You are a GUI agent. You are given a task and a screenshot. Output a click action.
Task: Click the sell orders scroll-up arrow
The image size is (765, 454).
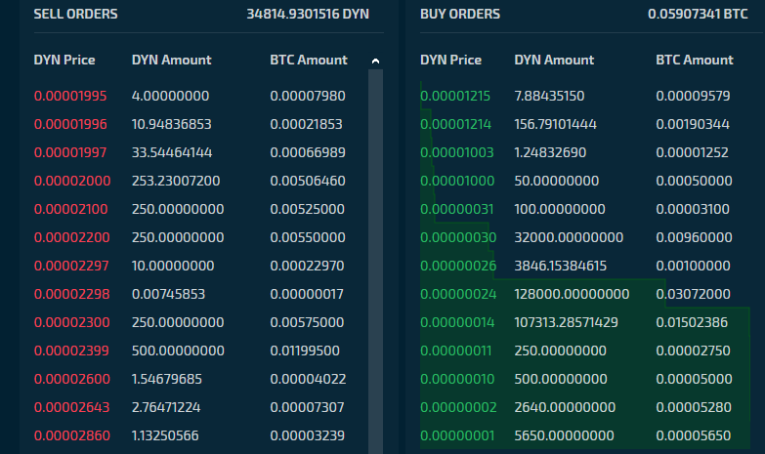[375, 61]
